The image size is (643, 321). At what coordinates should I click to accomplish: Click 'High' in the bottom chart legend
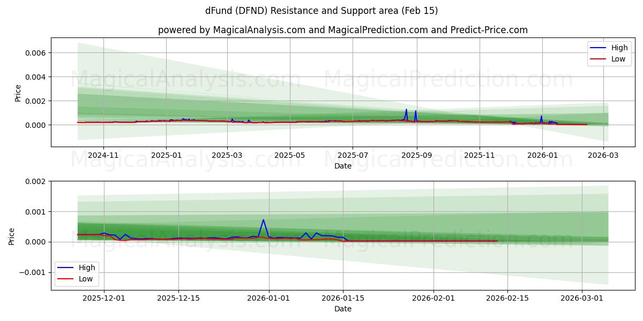[87, 267]
